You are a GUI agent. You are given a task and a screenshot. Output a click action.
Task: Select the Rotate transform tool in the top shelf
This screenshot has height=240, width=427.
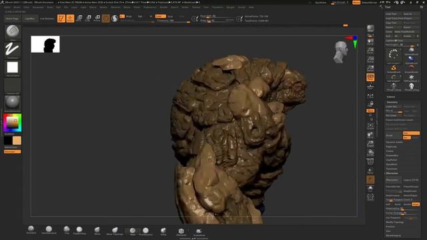97,18
